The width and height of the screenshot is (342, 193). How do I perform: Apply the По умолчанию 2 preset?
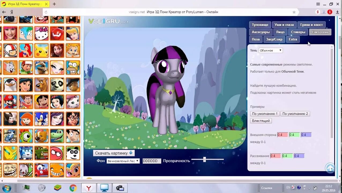coord(295,114)
